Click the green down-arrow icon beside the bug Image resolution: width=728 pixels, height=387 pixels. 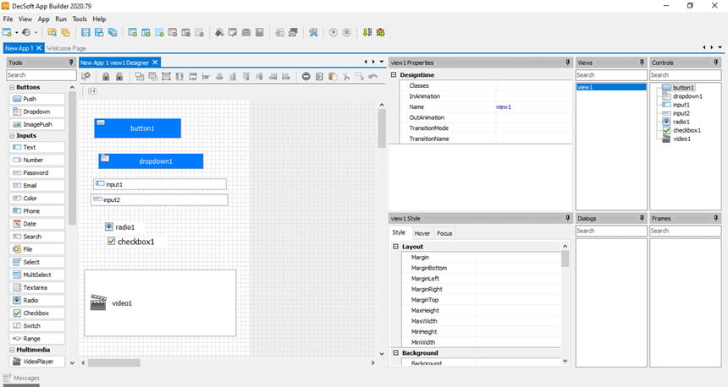tap(367, 32)
